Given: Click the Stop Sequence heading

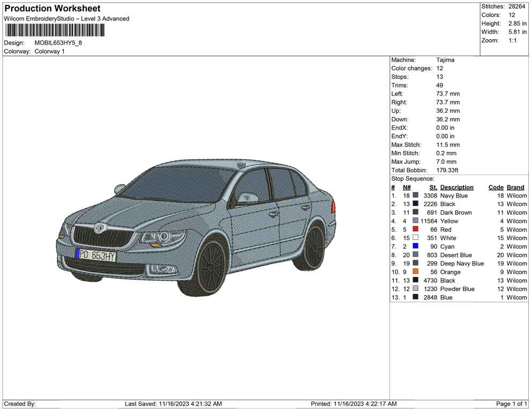Looking at the screenshot, I should click(x=412, y=179).
